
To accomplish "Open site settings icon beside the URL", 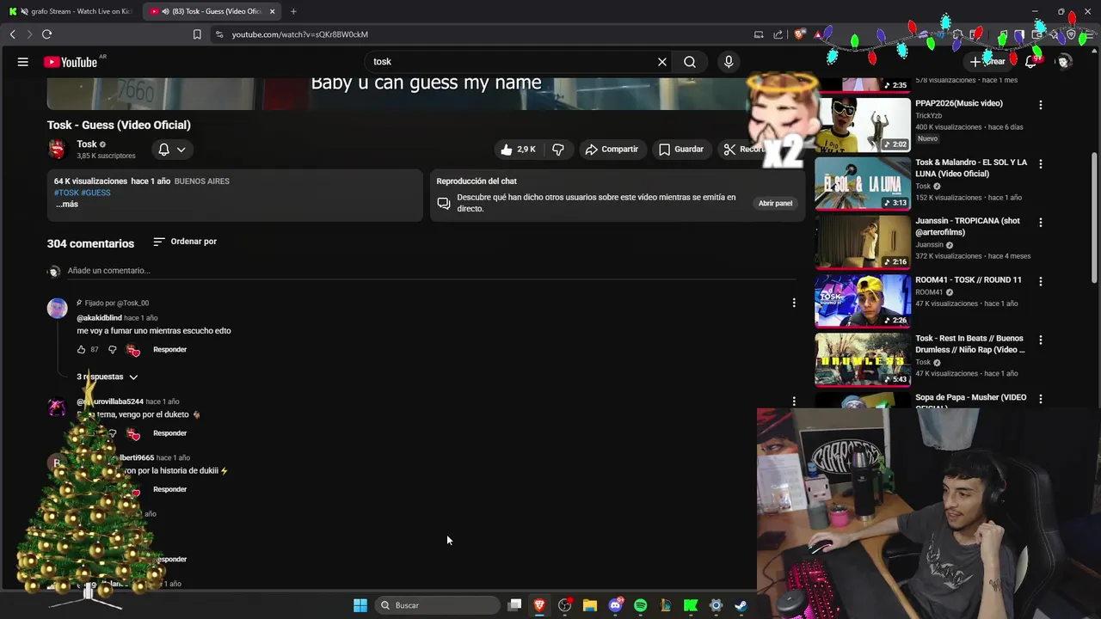I will 219,34.
